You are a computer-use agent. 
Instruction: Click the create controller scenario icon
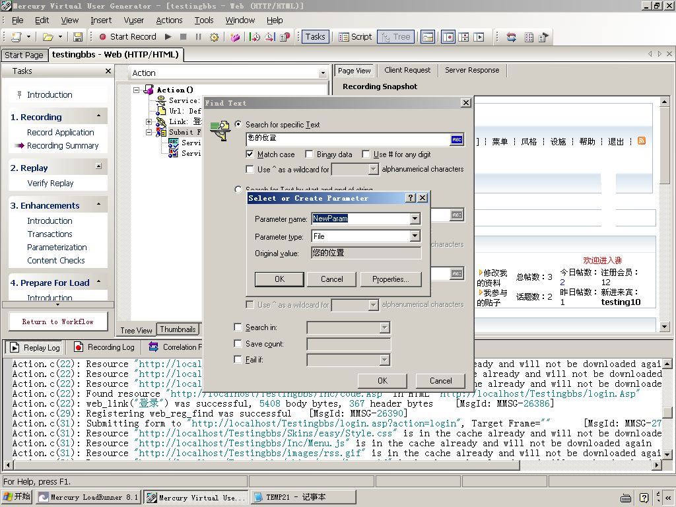tap(544, 37)
